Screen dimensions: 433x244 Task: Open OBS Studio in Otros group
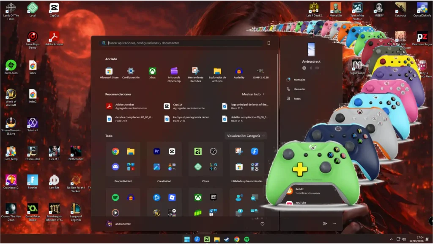[213, 151]
